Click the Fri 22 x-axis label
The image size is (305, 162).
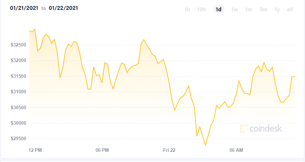coord(169,150)
